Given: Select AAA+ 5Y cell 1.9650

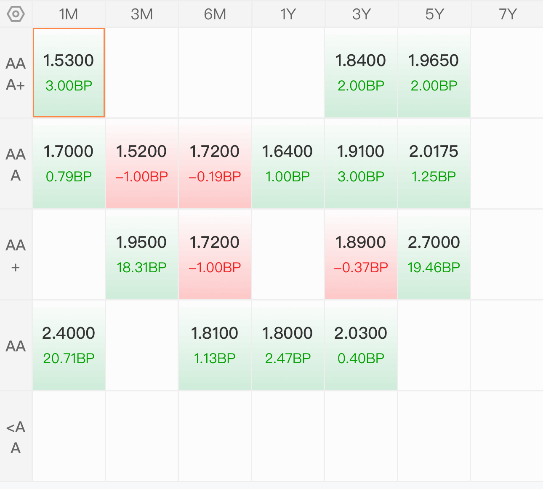Looking at the screenshot, I should point(434,73).
